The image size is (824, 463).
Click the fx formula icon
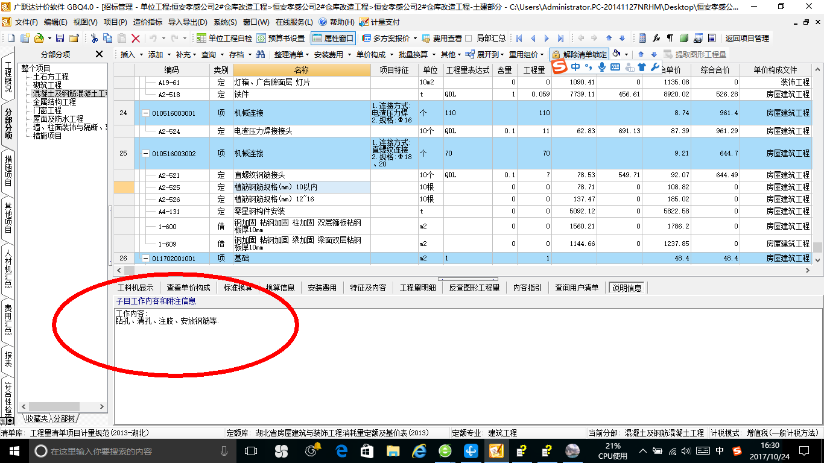(656, 38)
